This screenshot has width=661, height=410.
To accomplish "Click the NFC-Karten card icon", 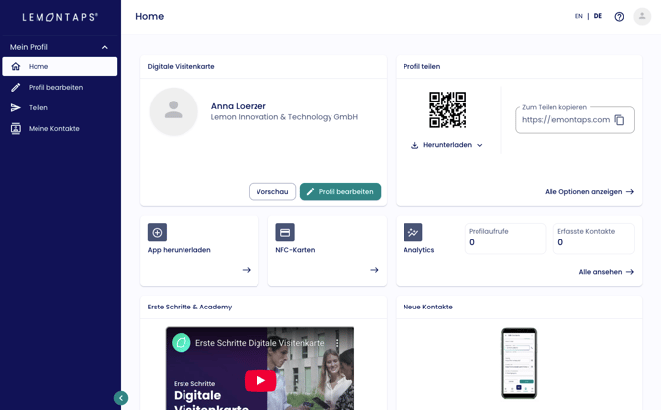I will coord(285,233).
